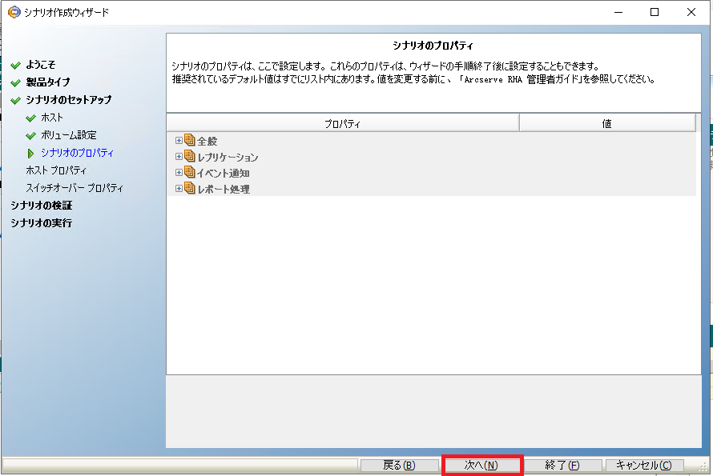Screen dimensions: 713x476
Task: Click the 値 column header
Action: [x=607, y=123]
